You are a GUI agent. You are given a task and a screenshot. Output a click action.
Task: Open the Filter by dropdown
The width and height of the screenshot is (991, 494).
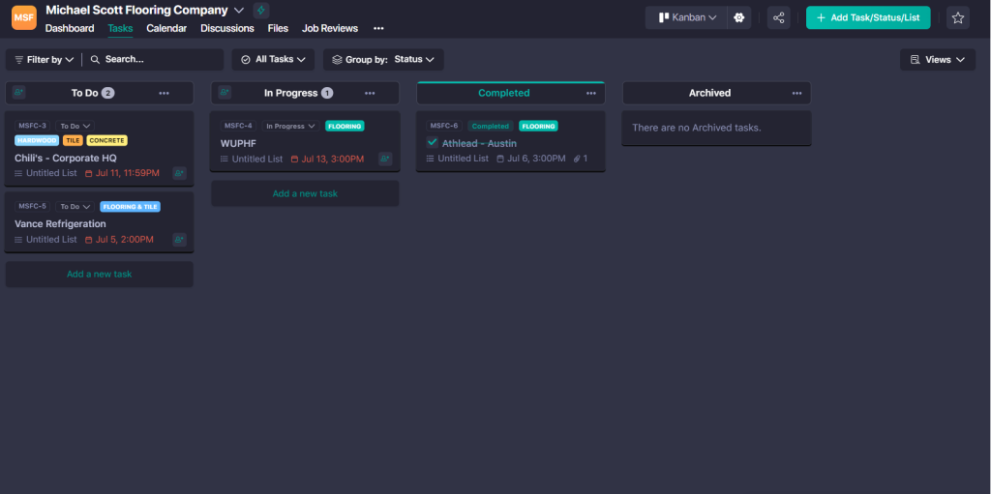[x=44, y=59]
